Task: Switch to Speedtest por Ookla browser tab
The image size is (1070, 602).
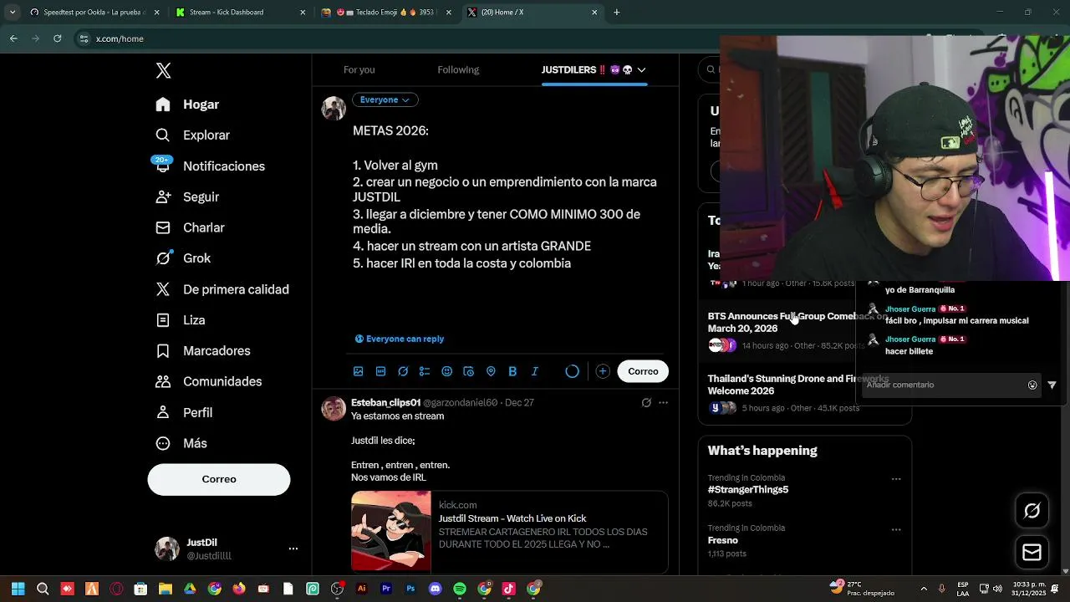Action: coord(88,13)
